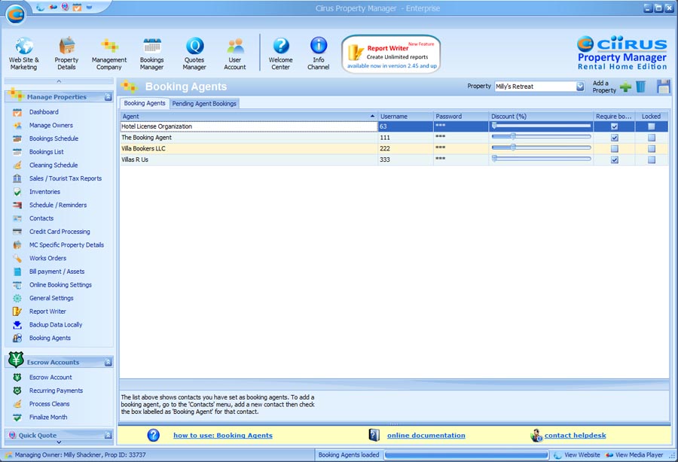Screen dimensions: 678x462
Task: Open the Info Channel icon
Action: pyautogui.click(x=319, y=45)
